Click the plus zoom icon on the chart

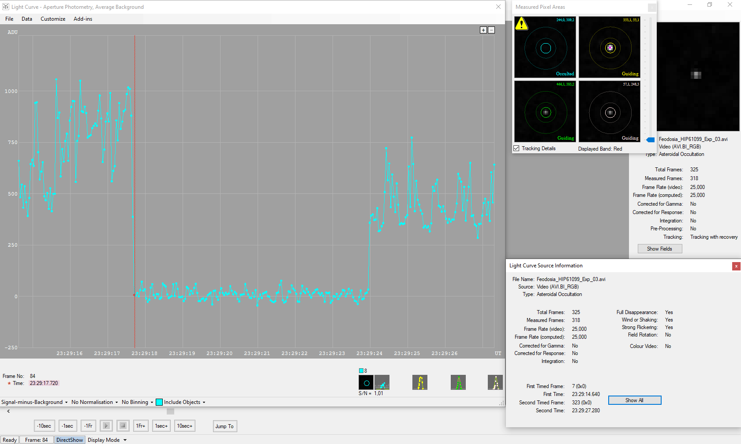(x=483, y=30)
